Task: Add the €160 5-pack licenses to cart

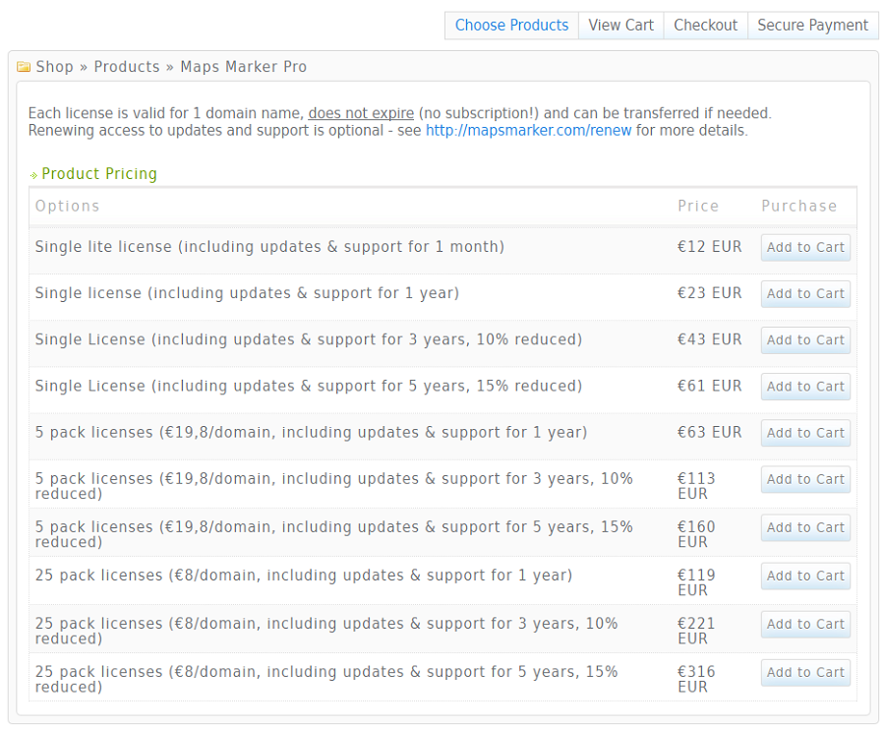Action: (805, 527)
